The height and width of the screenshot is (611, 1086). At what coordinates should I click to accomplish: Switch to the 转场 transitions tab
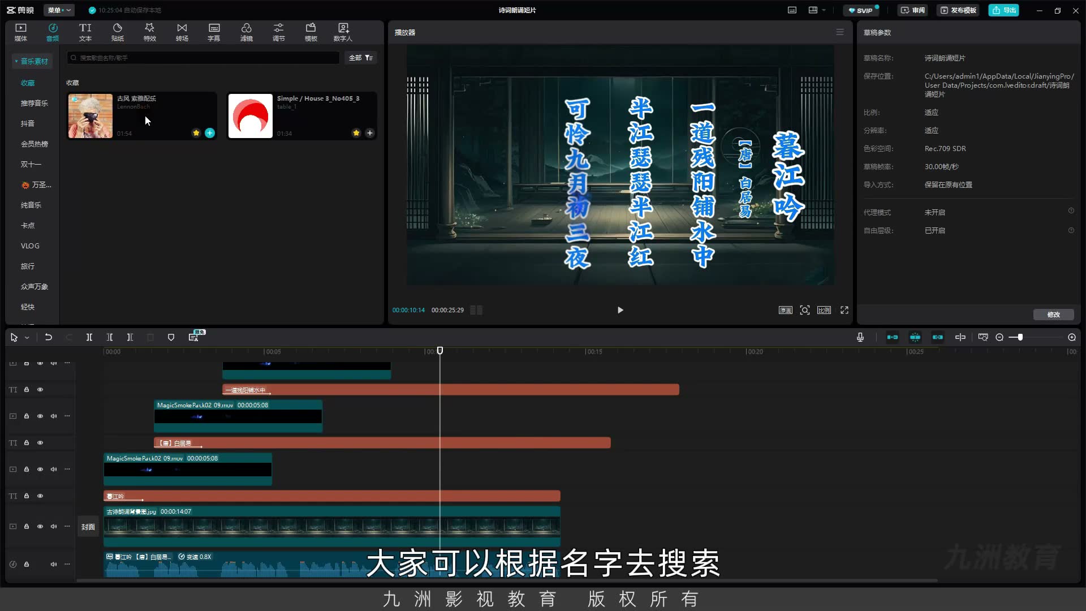tap(182, 32)
